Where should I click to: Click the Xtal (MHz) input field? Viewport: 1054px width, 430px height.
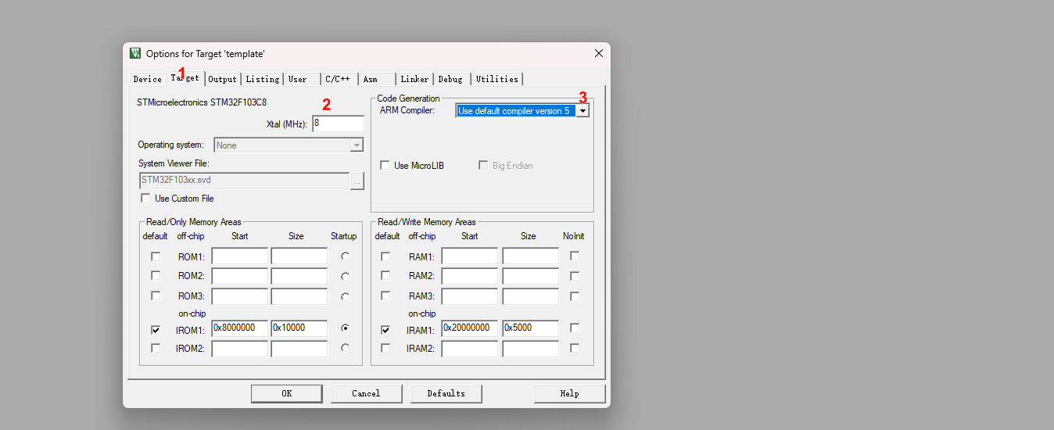click(338, 124)
